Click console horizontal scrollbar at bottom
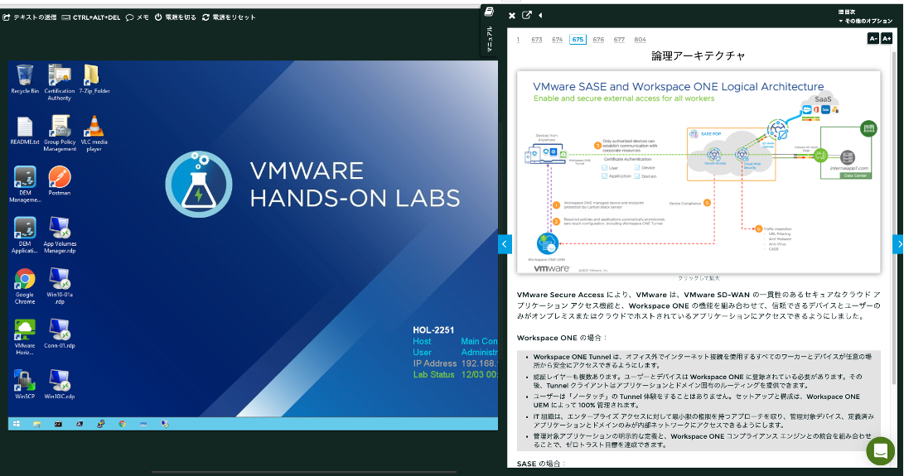This screenshot has height=476, width=904. tap(304, 472)
